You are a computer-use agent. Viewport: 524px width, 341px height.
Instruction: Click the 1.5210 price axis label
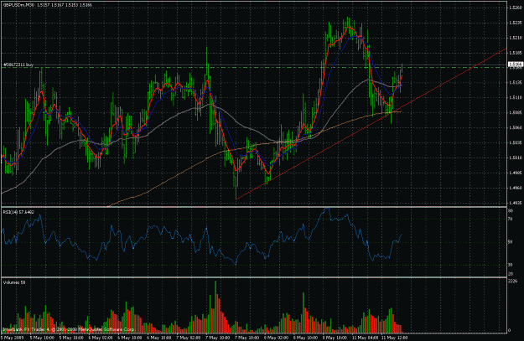click(516, 38)
